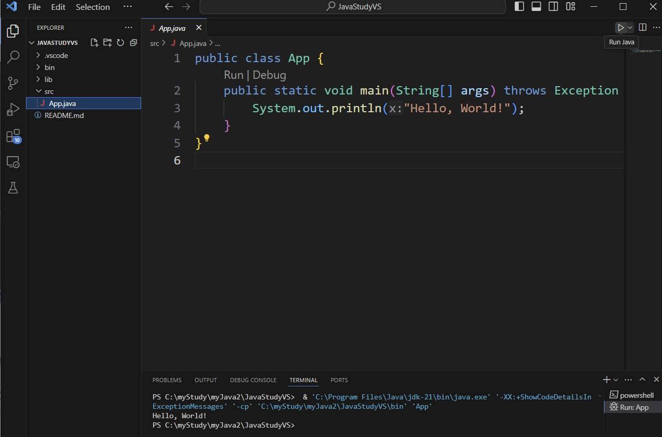
Task: Place cursor on empty line 6
Action: pyautogui.click(x=410, y=160)
